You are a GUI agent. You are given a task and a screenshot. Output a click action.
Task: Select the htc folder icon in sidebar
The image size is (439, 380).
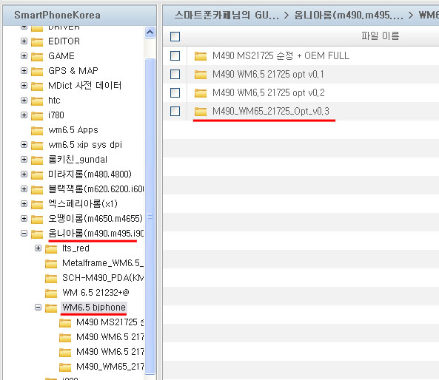[x=37, y=101]
